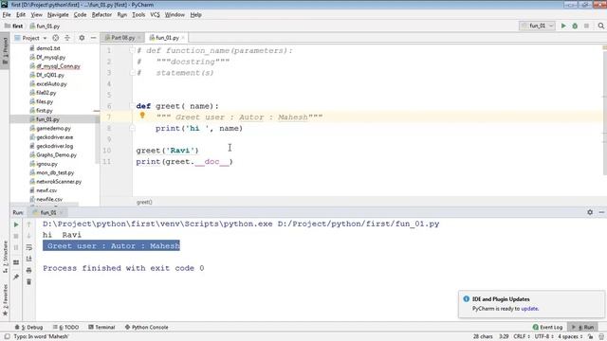Change CRLF line separator in status bar
Image resolution: width=607 pixels, height=341 pixels.
coord(522,337)
